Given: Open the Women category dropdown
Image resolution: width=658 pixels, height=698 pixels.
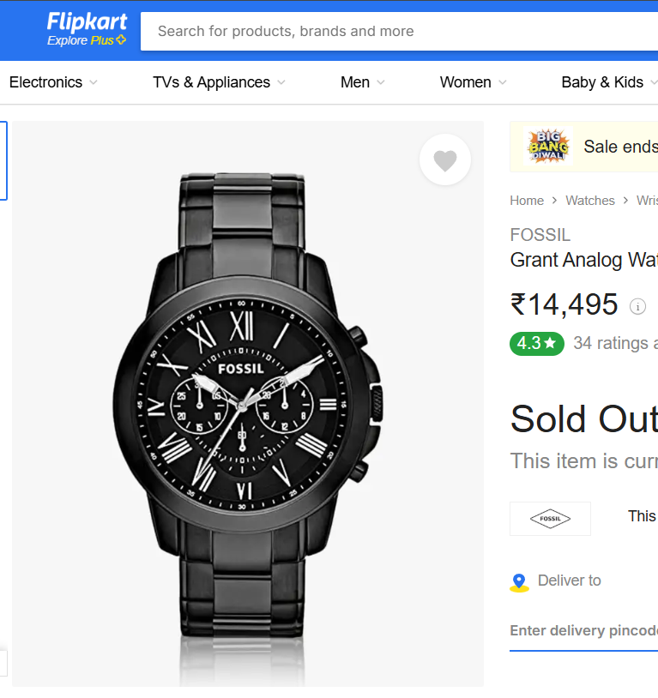Looking at the screenshot, I should click(472, 82).
